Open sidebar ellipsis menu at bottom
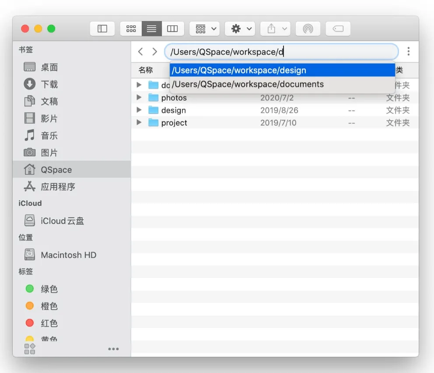The height and width of the screenshot is (373, 434). pos(113,349)
